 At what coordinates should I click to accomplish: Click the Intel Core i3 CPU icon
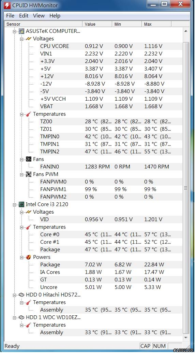tap(21, 204)
